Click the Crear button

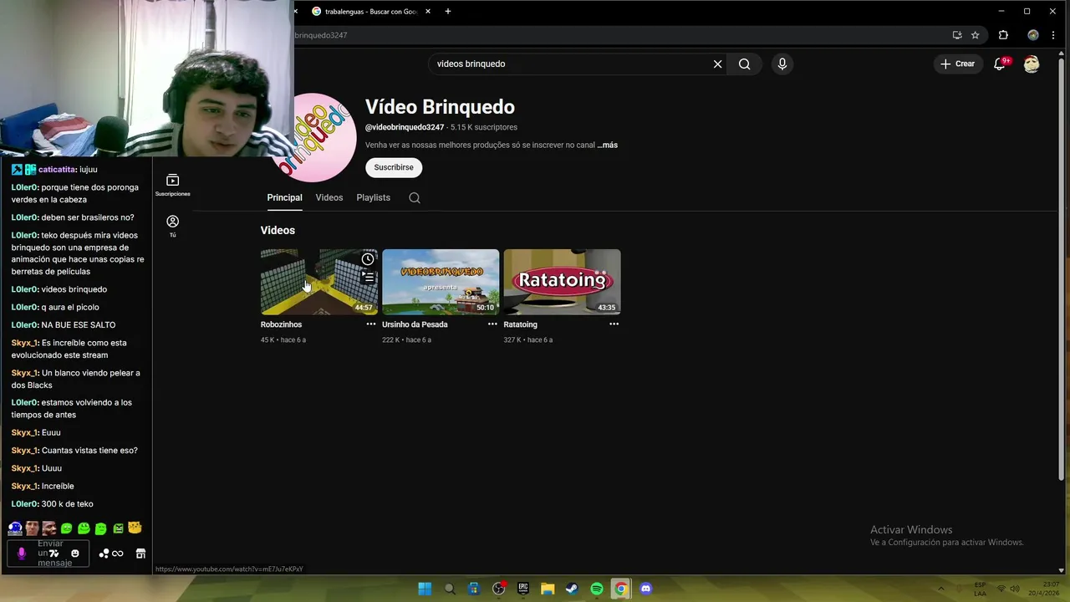pyautogui.click(x=957, y=64)
